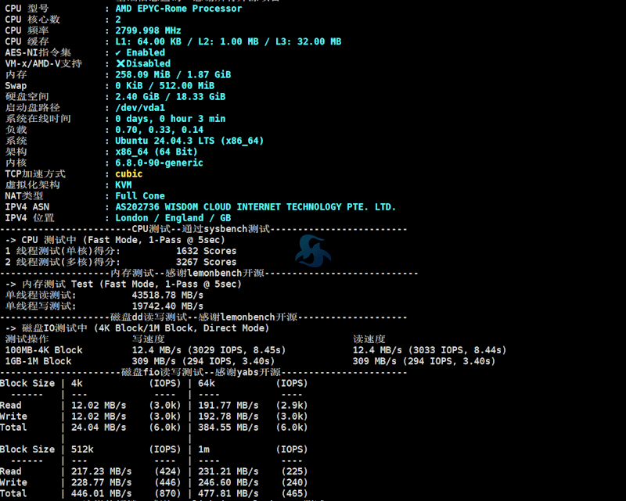
Task: Click the 446.01 MB/s total value
Action: click(101, 494)
